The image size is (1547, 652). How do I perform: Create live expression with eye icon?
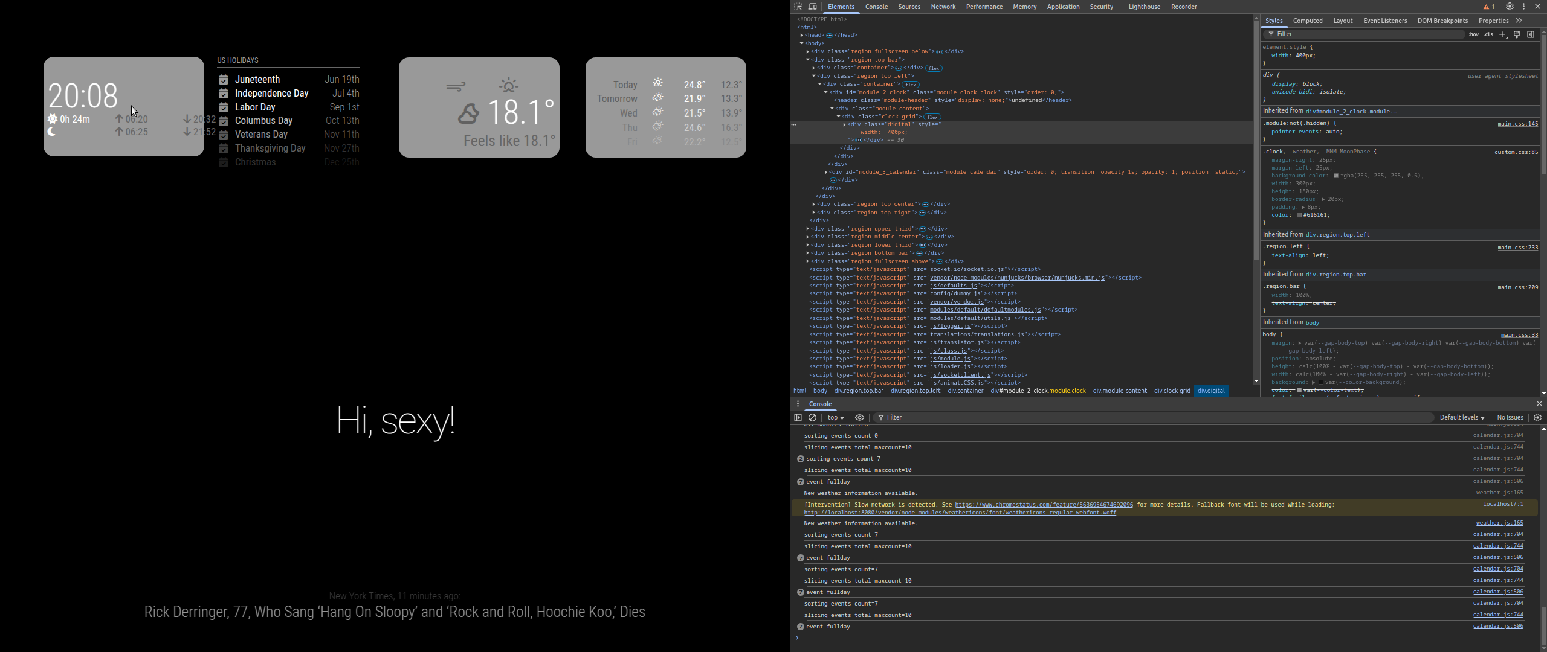click(x=859, y=418)
